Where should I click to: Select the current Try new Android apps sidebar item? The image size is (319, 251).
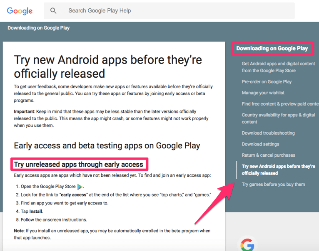[x=278, y=170]
